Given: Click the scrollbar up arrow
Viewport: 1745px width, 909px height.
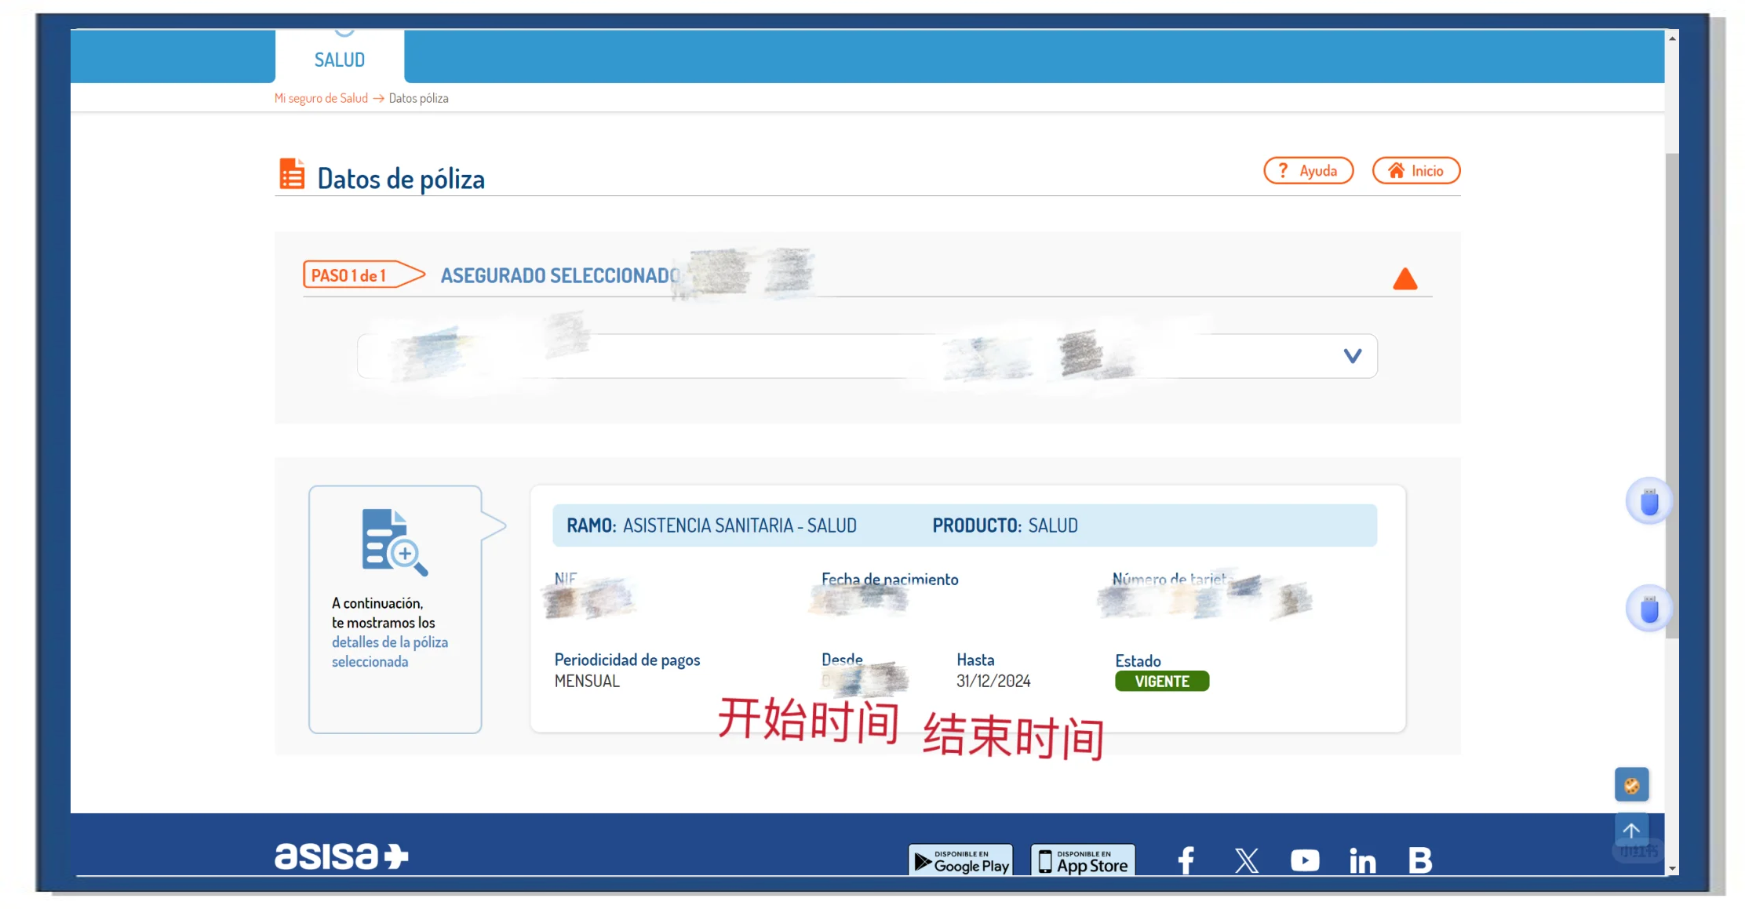Looking at the screenshot, I should [x=1672, y=38].
